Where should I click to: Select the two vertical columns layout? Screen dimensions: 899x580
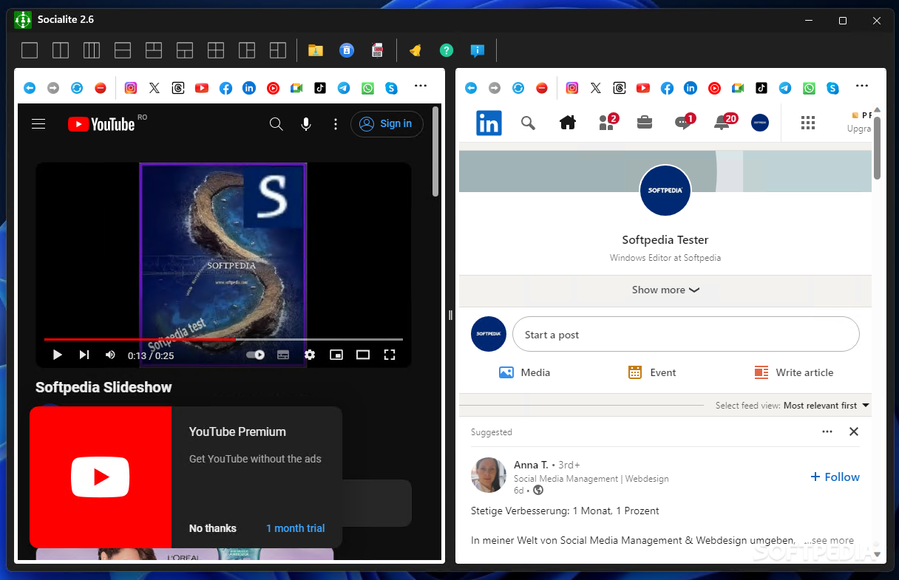(61, 50)
